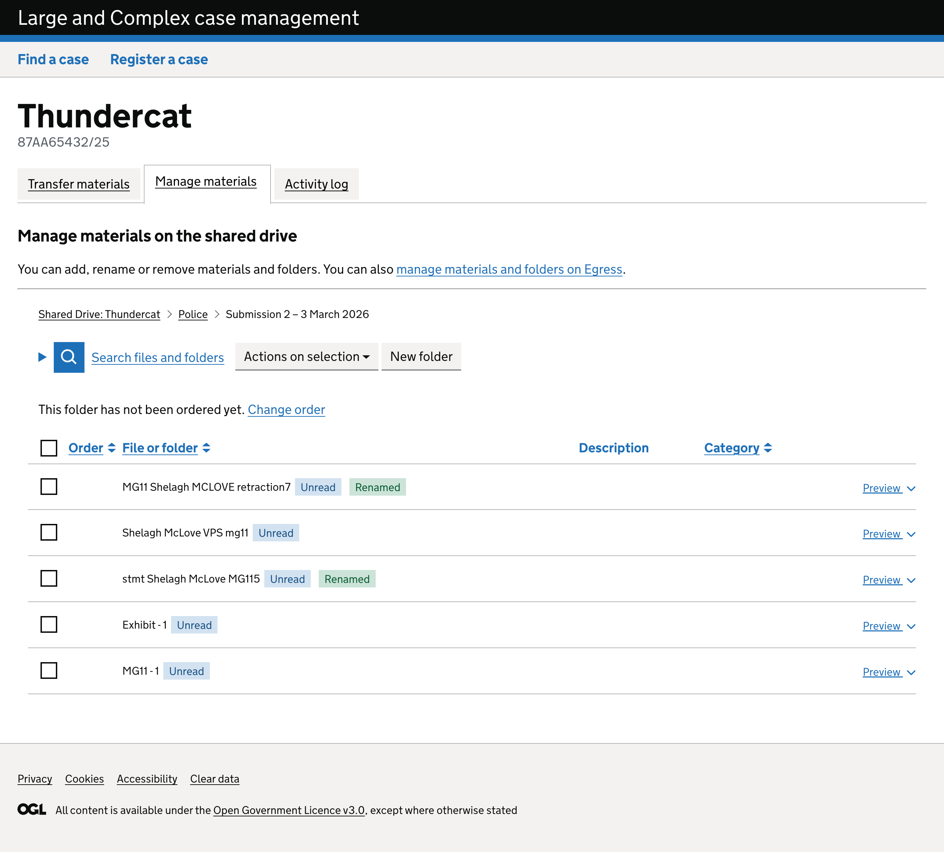The width and height of the screenshot is (944, 852).
Task: Tick checkbox for MG11 - 1 row
Action: pos(49,671)
